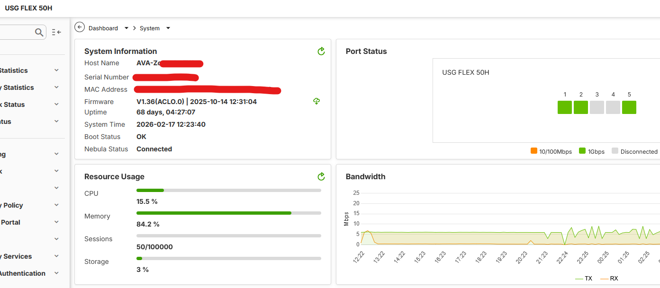Viewport: 660px width, 288px height.
Task: Click the back arrow circle icon
Action: click(80, 28)
